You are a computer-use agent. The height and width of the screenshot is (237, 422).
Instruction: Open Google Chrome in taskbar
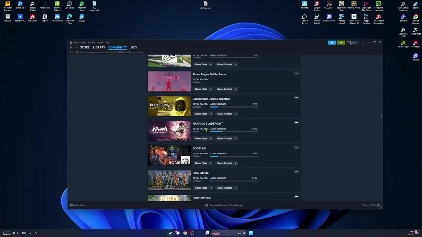185,233
